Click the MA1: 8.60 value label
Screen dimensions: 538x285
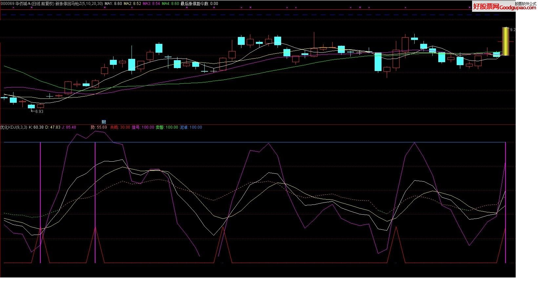[x=114, y=4]
